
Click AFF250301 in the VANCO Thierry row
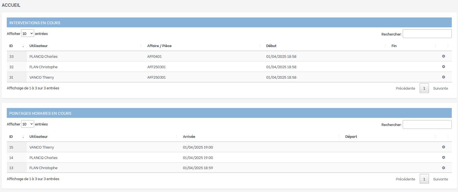(x=156, y=77)
